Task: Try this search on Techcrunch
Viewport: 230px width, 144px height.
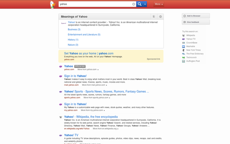Action: [191, 58]
